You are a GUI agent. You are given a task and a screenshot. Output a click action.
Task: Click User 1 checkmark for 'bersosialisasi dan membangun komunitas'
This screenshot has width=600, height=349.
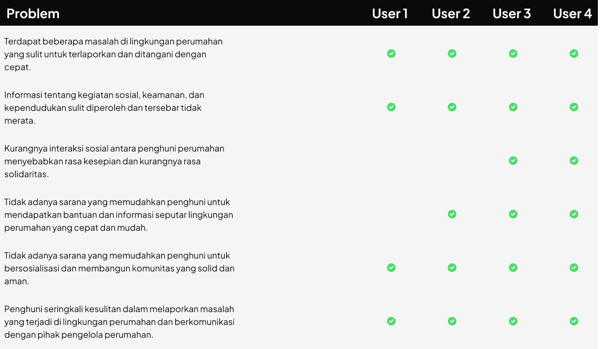click(x=391, y=268)
